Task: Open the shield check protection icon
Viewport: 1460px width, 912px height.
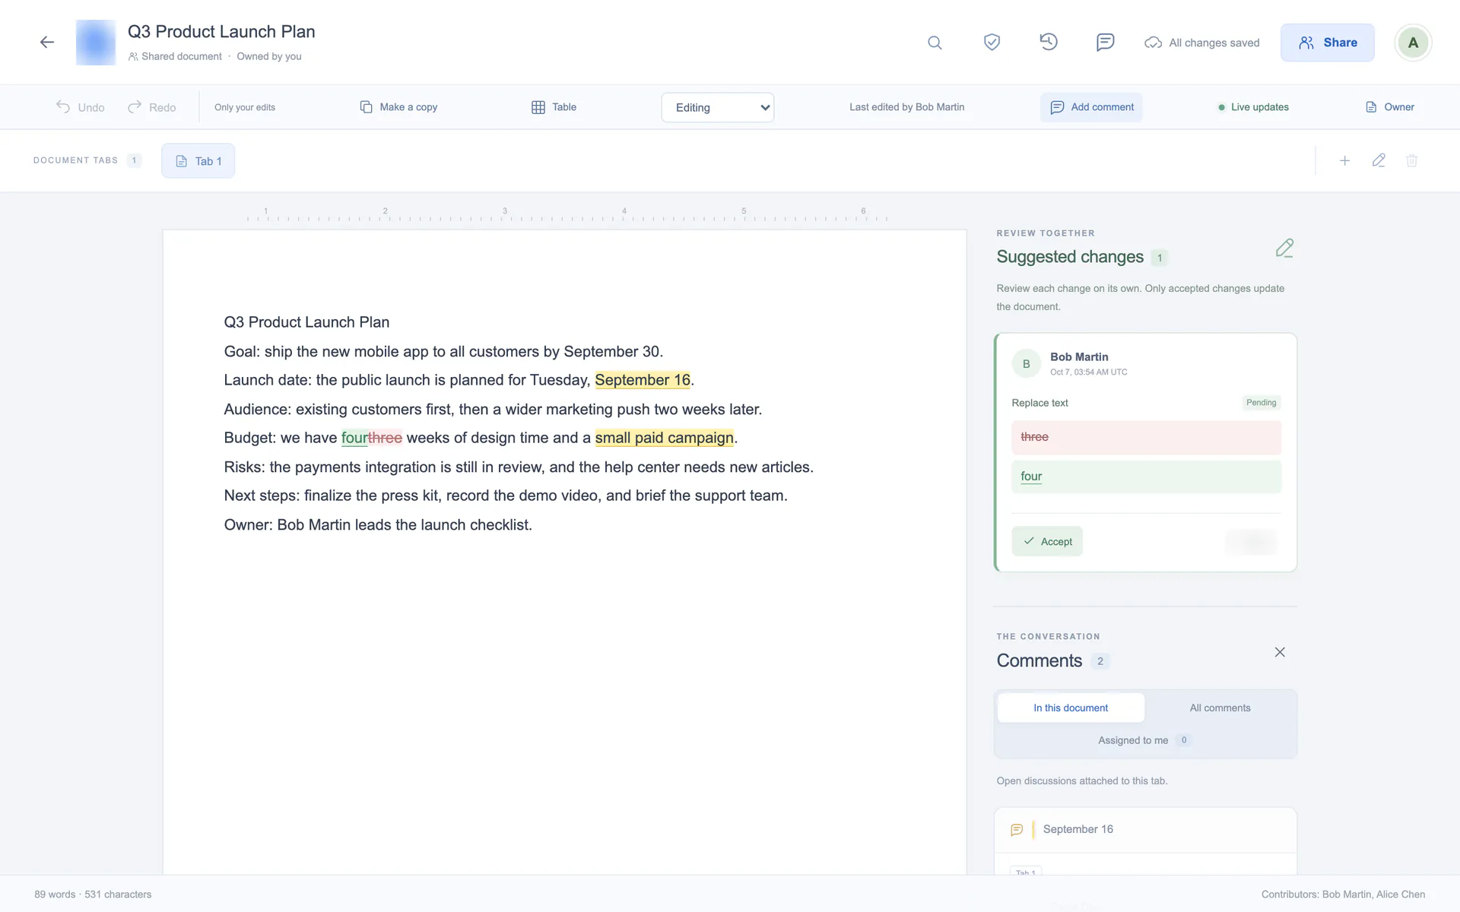Action: point(992,43)
